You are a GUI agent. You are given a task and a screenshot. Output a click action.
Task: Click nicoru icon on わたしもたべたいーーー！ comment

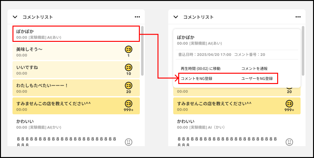coord(129,86)
